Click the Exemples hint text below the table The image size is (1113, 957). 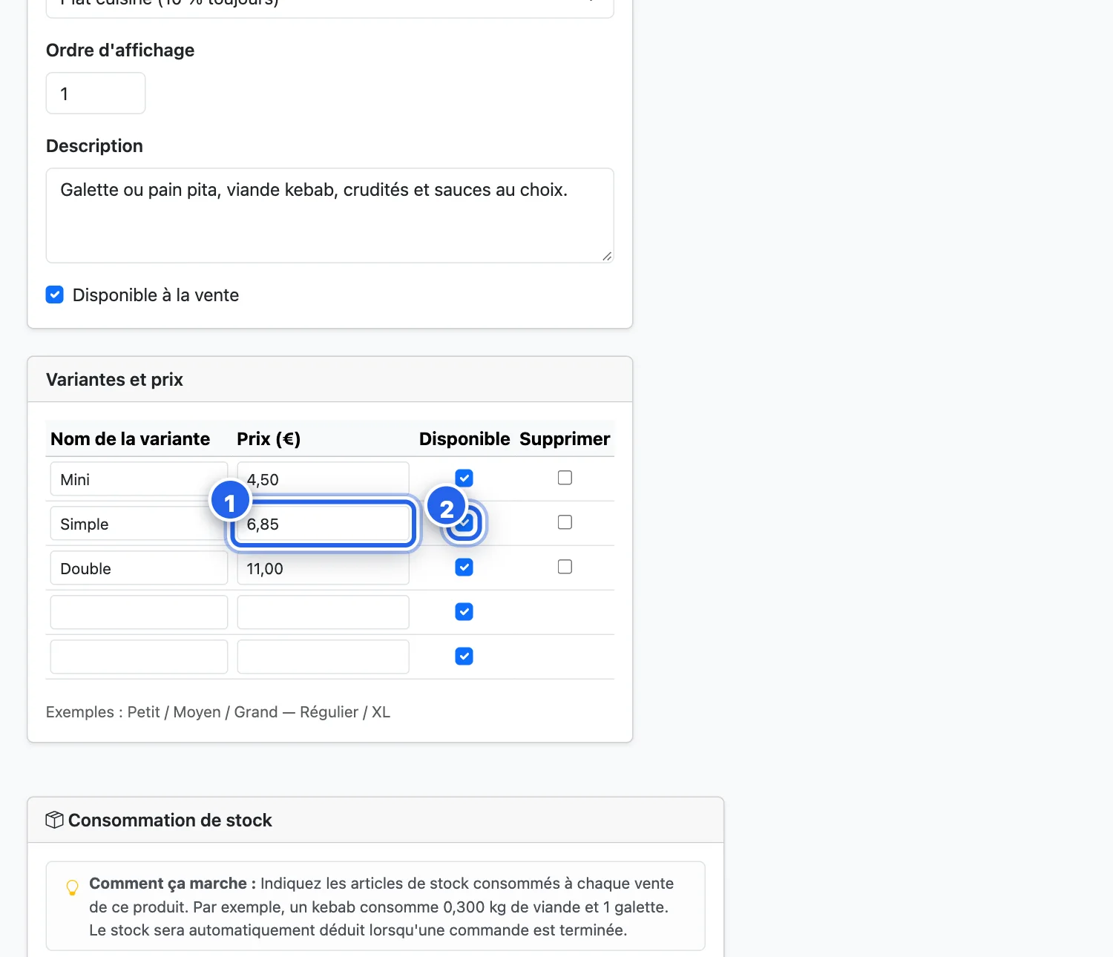(218, 712)
